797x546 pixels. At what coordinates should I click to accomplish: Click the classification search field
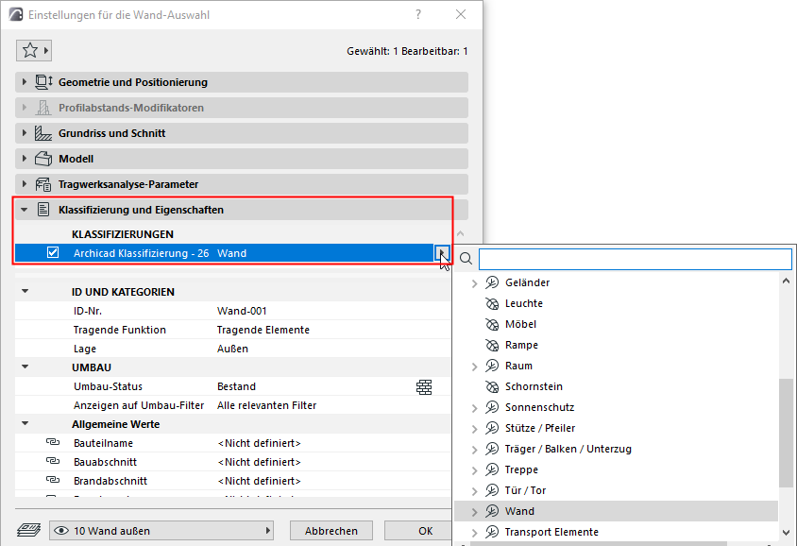pyautogui.click(x=635, y=259)
